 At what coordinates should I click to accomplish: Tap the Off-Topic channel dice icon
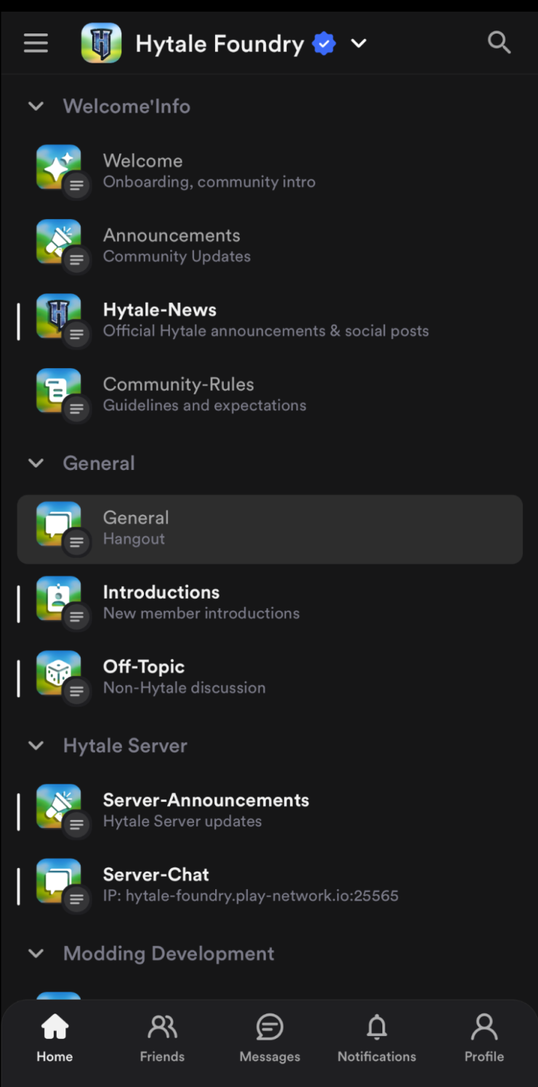click(59, 673)
